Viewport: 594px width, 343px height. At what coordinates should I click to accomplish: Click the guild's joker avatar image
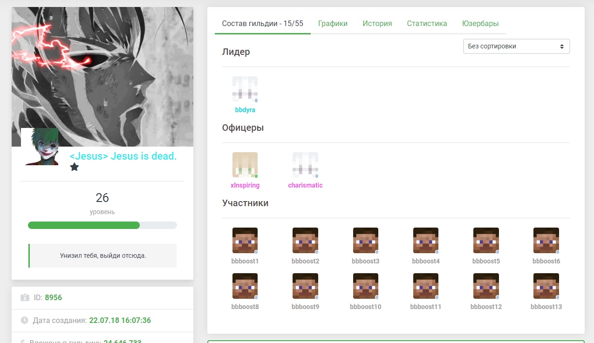(40, 147)
